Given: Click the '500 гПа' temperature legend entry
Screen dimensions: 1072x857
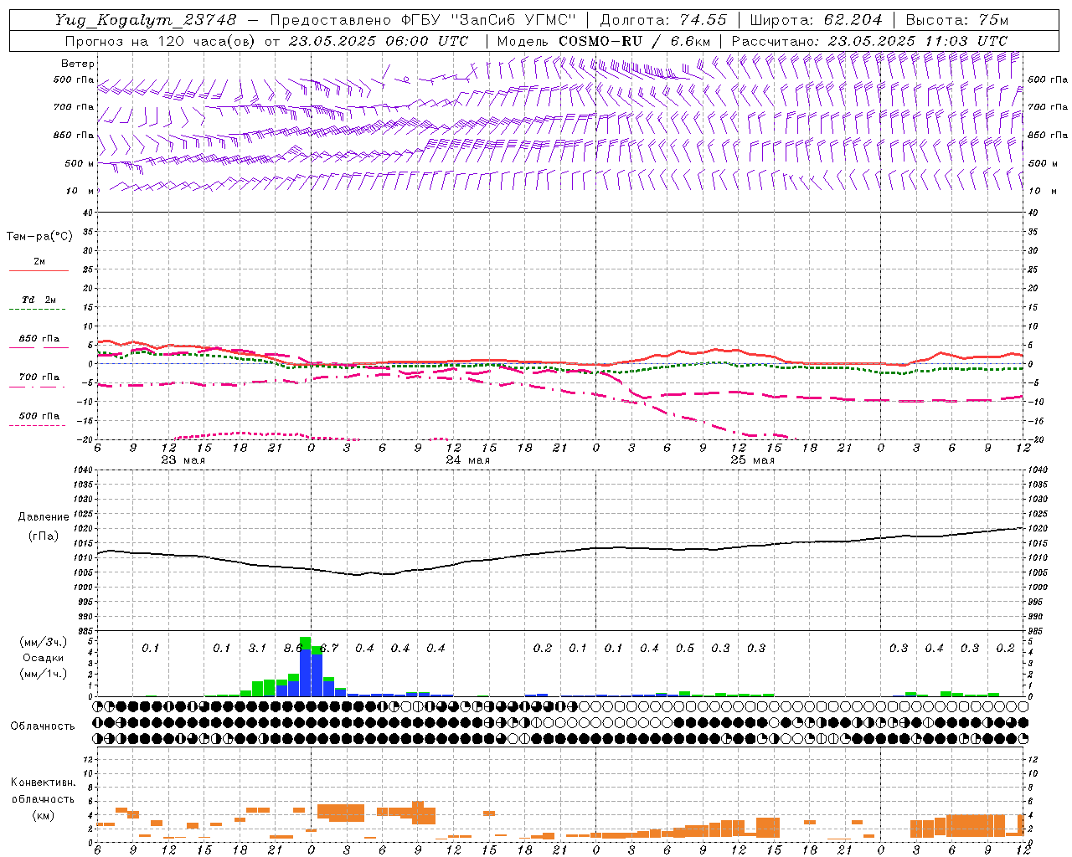Looking at the screenshot, I should tap(39, 416).
